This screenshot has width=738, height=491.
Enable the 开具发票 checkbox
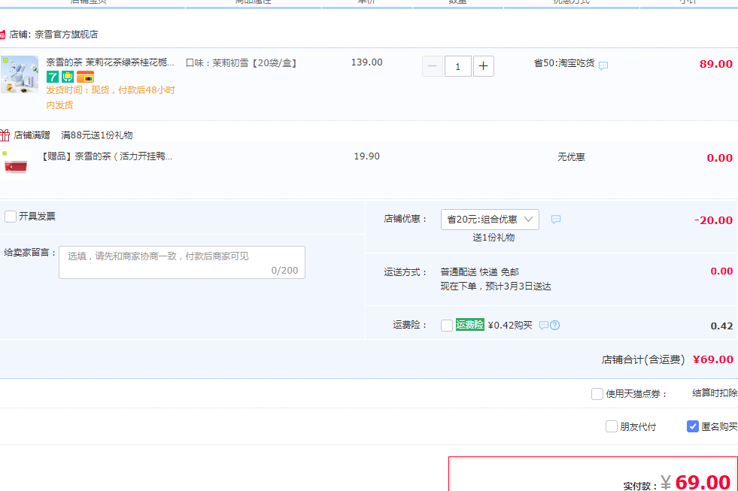11,217
